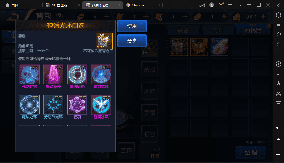
Task: Select the 轻羽 hexagram halo
Action: (77, 105)
